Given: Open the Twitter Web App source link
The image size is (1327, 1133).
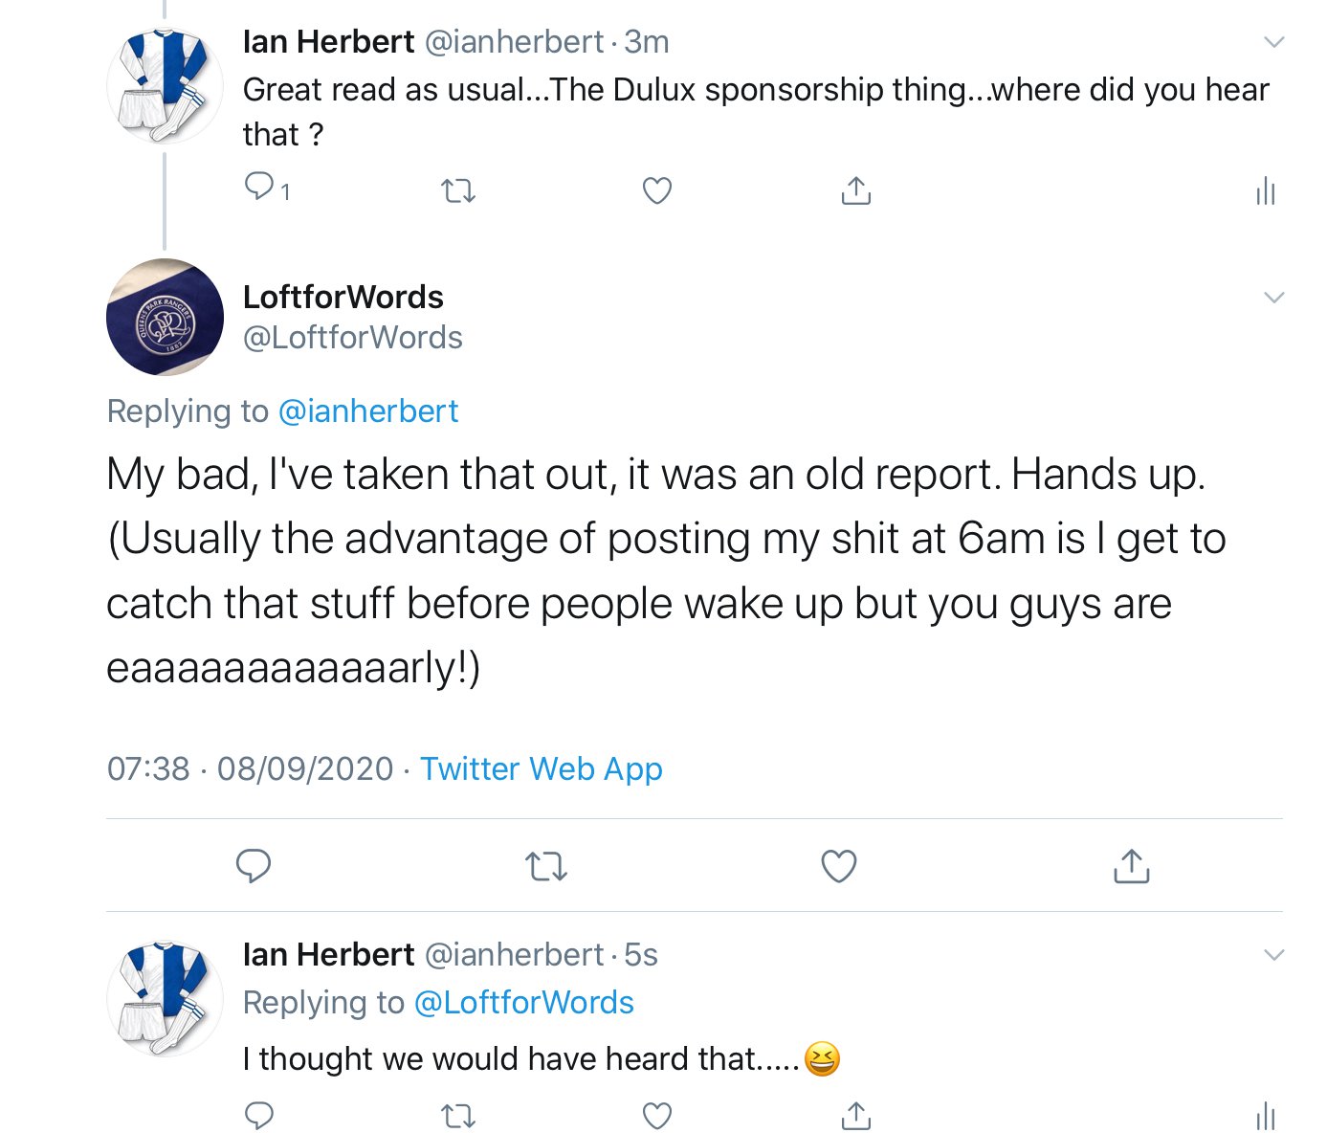Looking at the screenshot, I should (x=542, y=768).
